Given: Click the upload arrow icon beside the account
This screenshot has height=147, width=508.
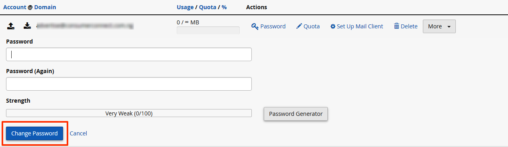Looking at the screenshot, I should [11, 26].
